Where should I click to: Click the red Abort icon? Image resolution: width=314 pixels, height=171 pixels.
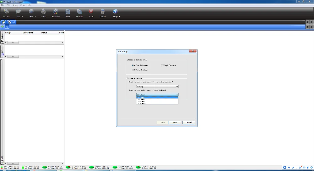91,11
